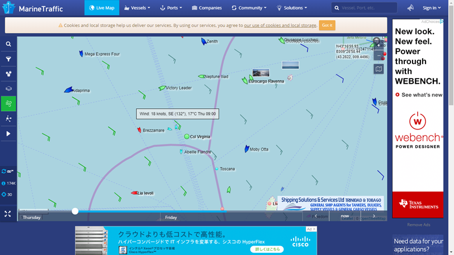This screenshot has height=255, width=454.
Task: Toggle the auto-refresh infinity icon
Action: [x=7, y=171]
